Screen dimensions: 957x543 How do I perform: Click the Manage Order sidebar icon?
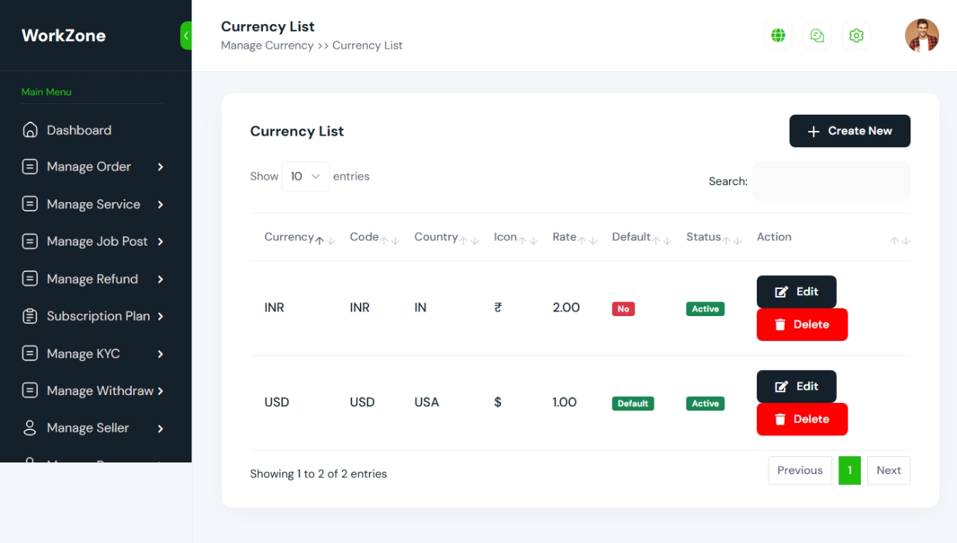pyautogui.click(x=30, y=167)
